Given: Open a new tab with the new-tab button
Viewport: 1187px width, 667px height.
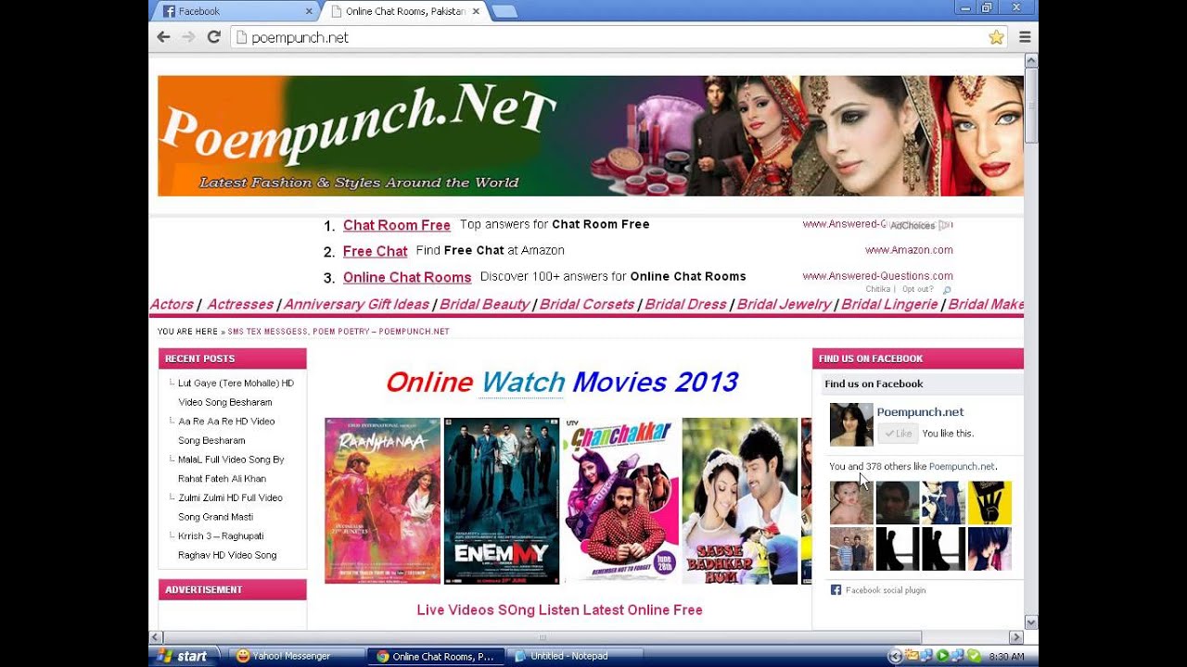Looking at the screenshot, I should click(x=504, y=11).
